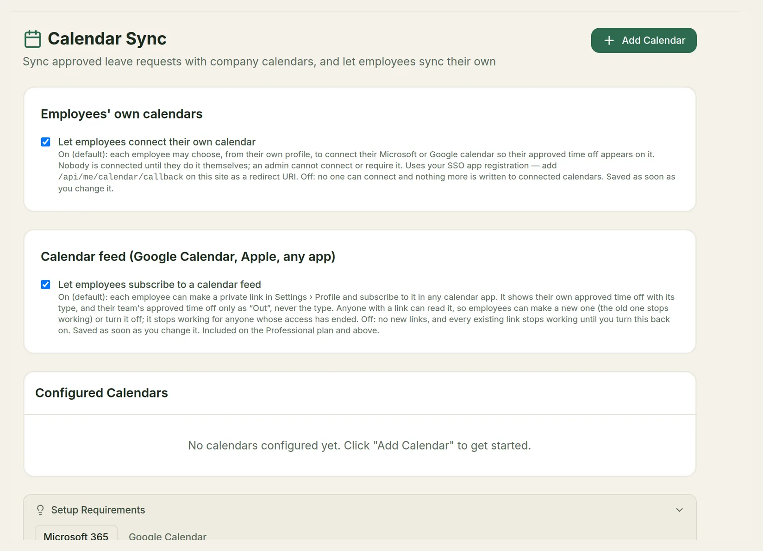Click the Calendar feed (Google Calendar, Apple, any app) heading
Screen dimensions: 763x551
(x=188, y=256)
